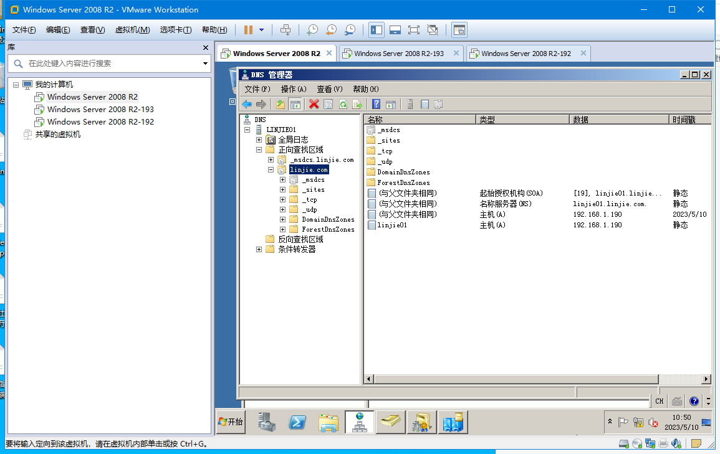Open the snapshot manager clock-wrench icon

(x=350, y=30)
